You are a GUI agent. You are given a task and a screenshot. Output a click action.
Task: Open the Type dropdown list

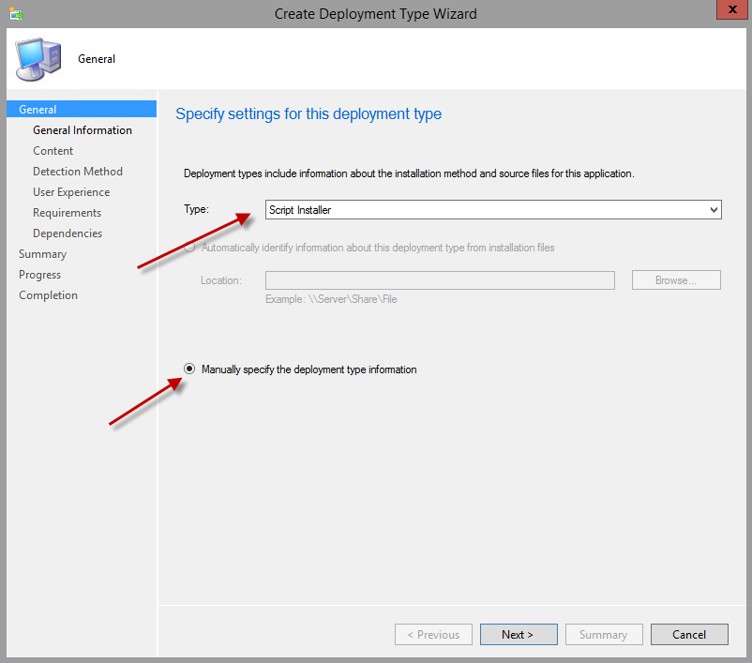(492, 210)
